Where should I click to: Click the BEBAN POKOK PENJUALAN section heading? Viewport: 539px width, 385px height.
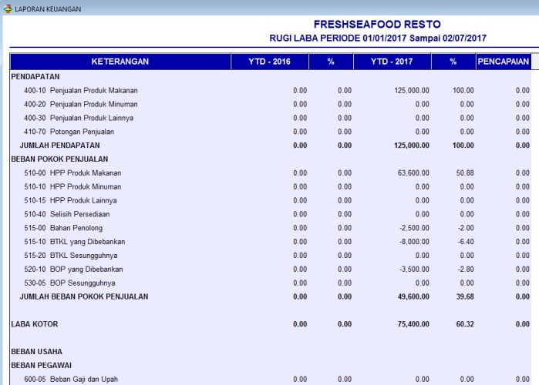coord(59,159)
